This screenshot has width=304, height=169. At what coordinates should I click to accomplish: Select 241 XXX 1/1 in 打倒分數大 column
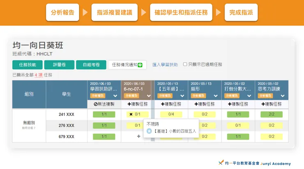click(x=238, y=114)
